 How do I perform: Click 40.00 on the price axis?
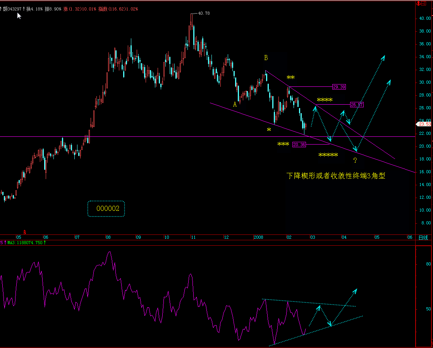[425, 18]
